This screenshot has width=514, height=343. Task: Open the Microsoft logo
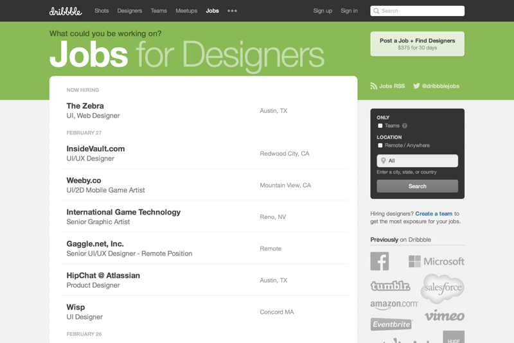pyautogui.click(x=436, y=261)
